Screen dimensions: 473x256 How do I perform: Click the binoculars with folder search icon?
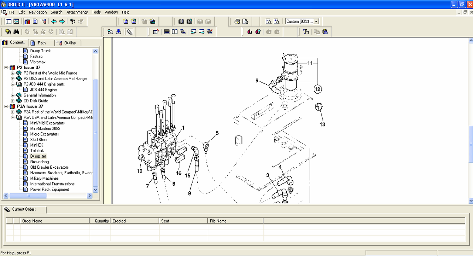pos(8,32)
